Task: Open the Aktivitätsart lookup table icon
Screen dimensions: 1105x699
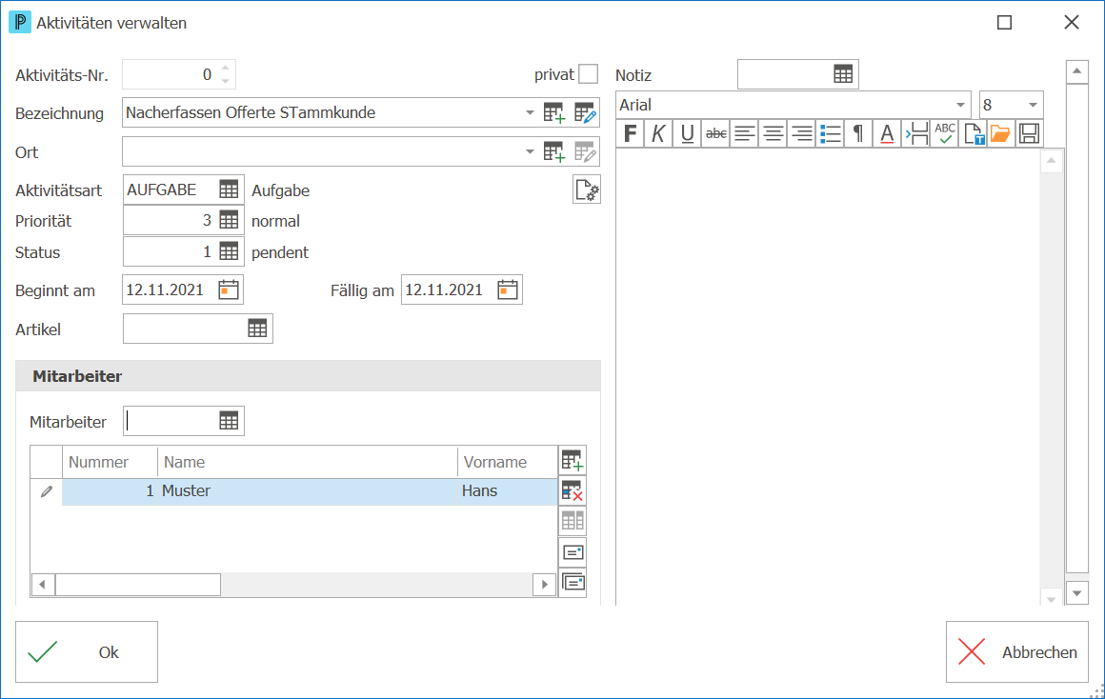Action: tap(229, 190)
